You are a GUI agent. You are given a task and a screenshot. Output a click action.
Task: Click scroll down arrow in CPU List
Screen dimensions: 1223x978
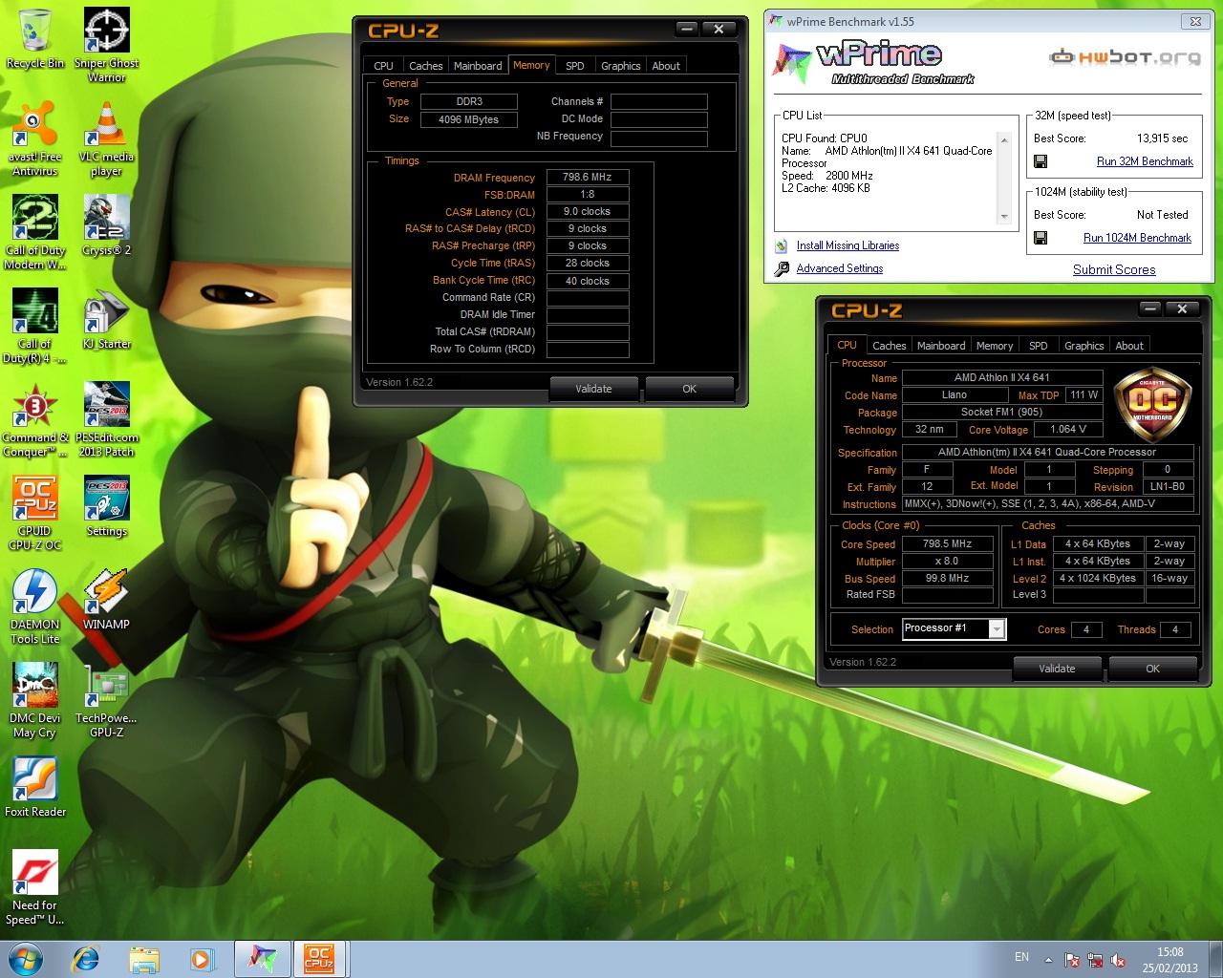pyautogui.click(x=1004, y=217)
